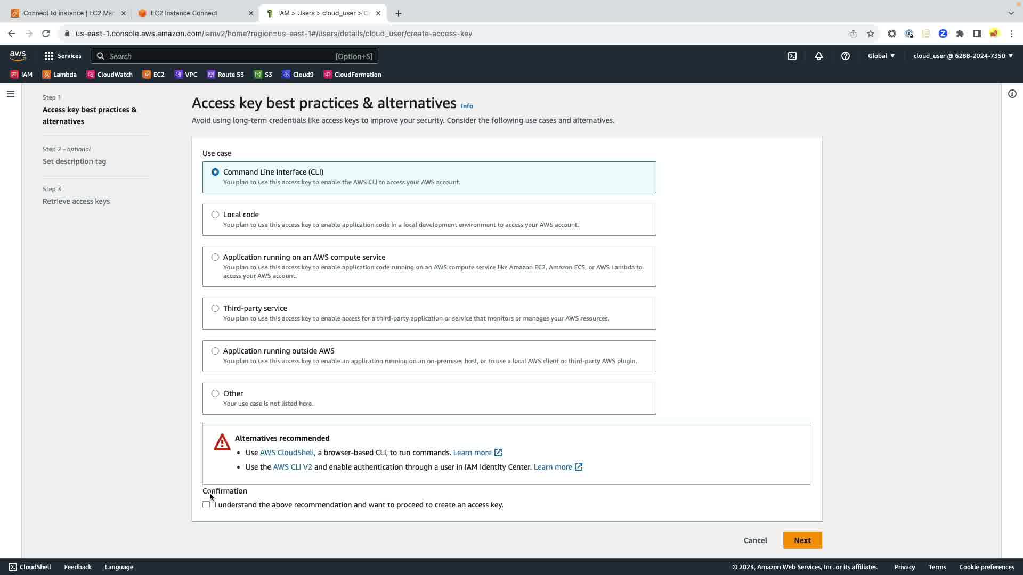Switch to the EC2 Instance Connect tab
The width and height of the screenshot is (1023, 575).
pos(184,13)
